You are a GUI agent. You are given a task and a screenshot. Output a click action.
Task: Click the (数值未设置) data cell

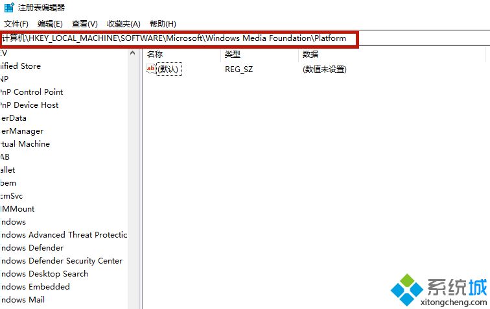324,69
